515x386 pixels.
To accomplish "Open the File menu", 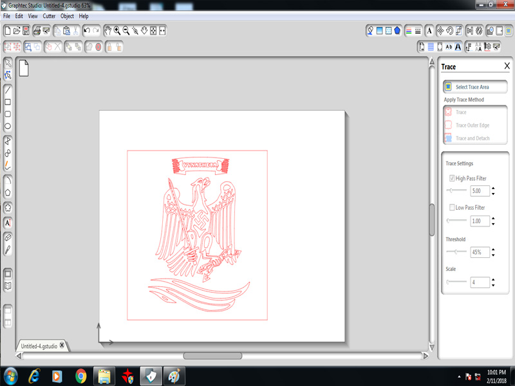I will click(6, 15).
